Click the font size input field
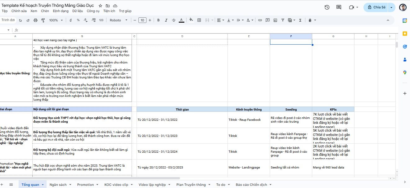This screenshot has width=410, height=188. click(142, 20)
